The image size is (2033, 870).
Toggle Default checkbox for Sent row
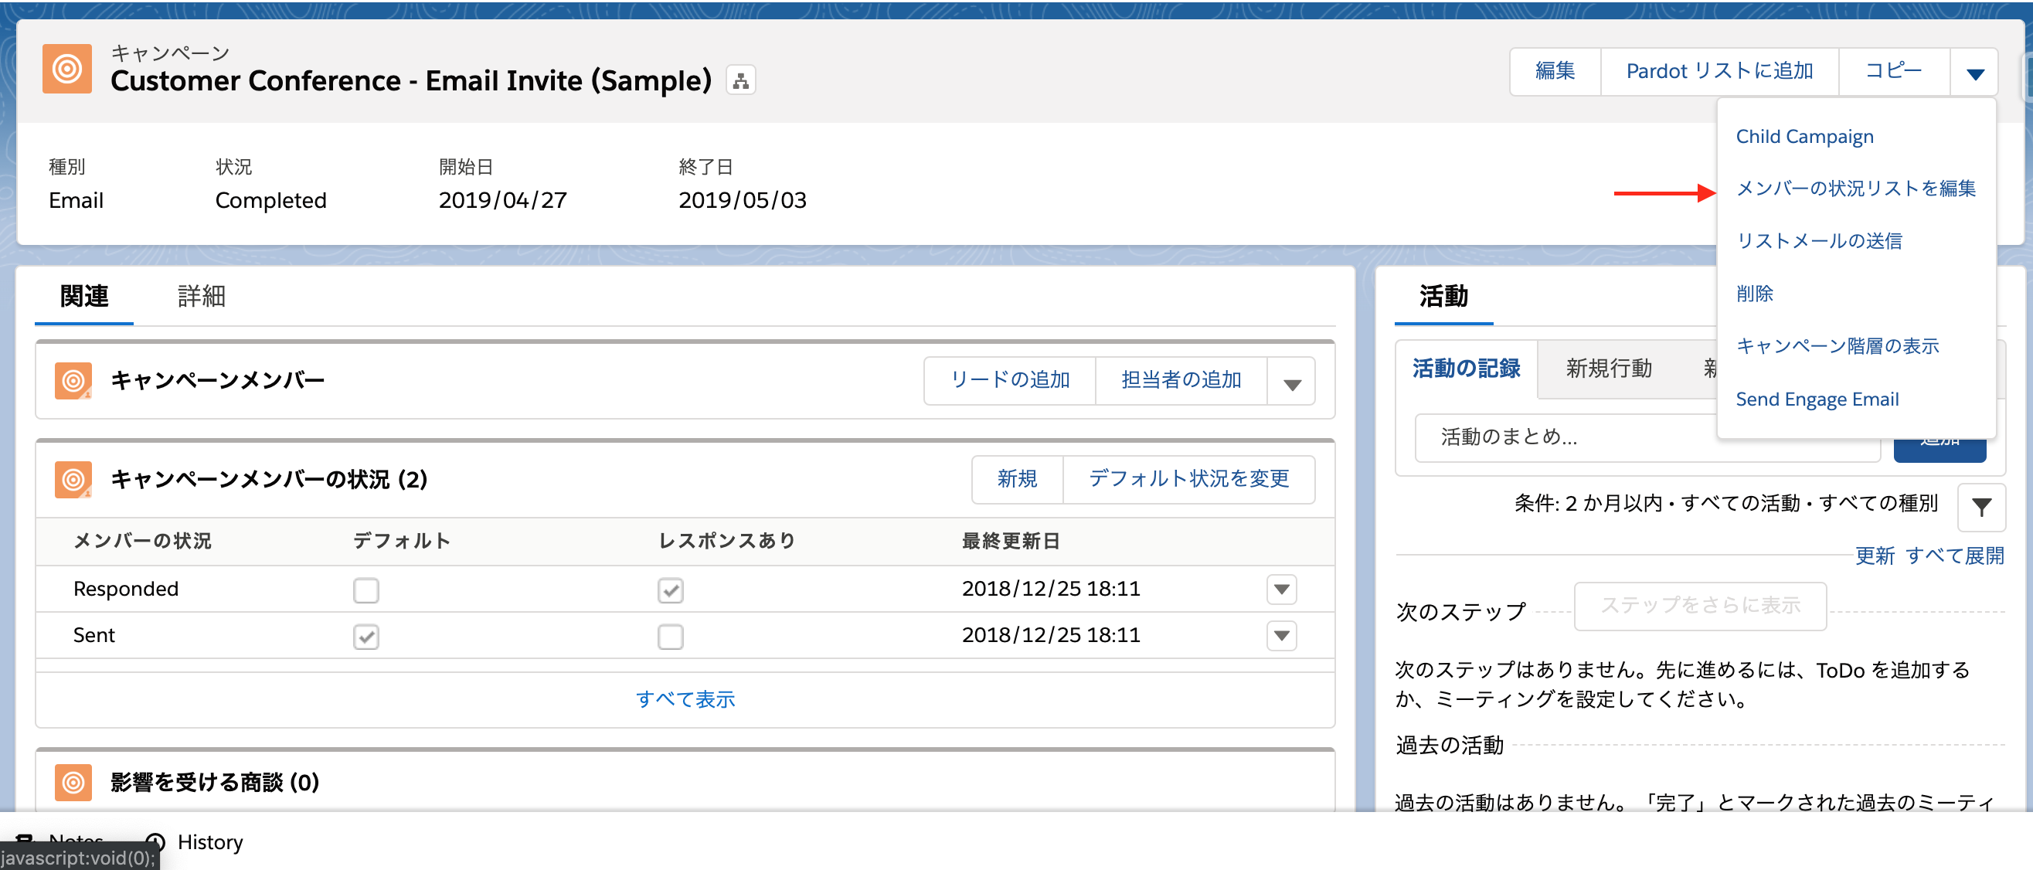tap(365, 637)
